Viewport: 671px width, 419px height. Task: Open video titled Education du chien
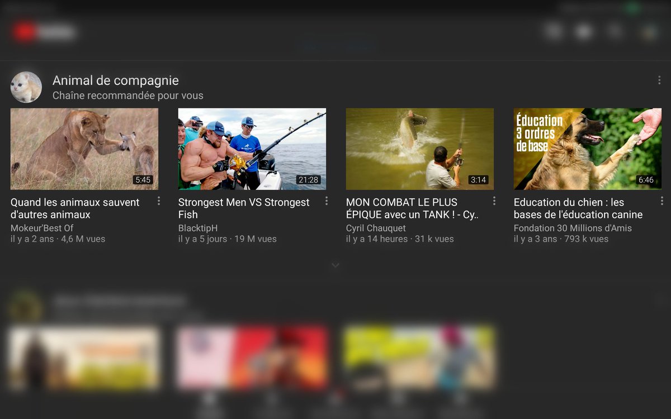578,208
